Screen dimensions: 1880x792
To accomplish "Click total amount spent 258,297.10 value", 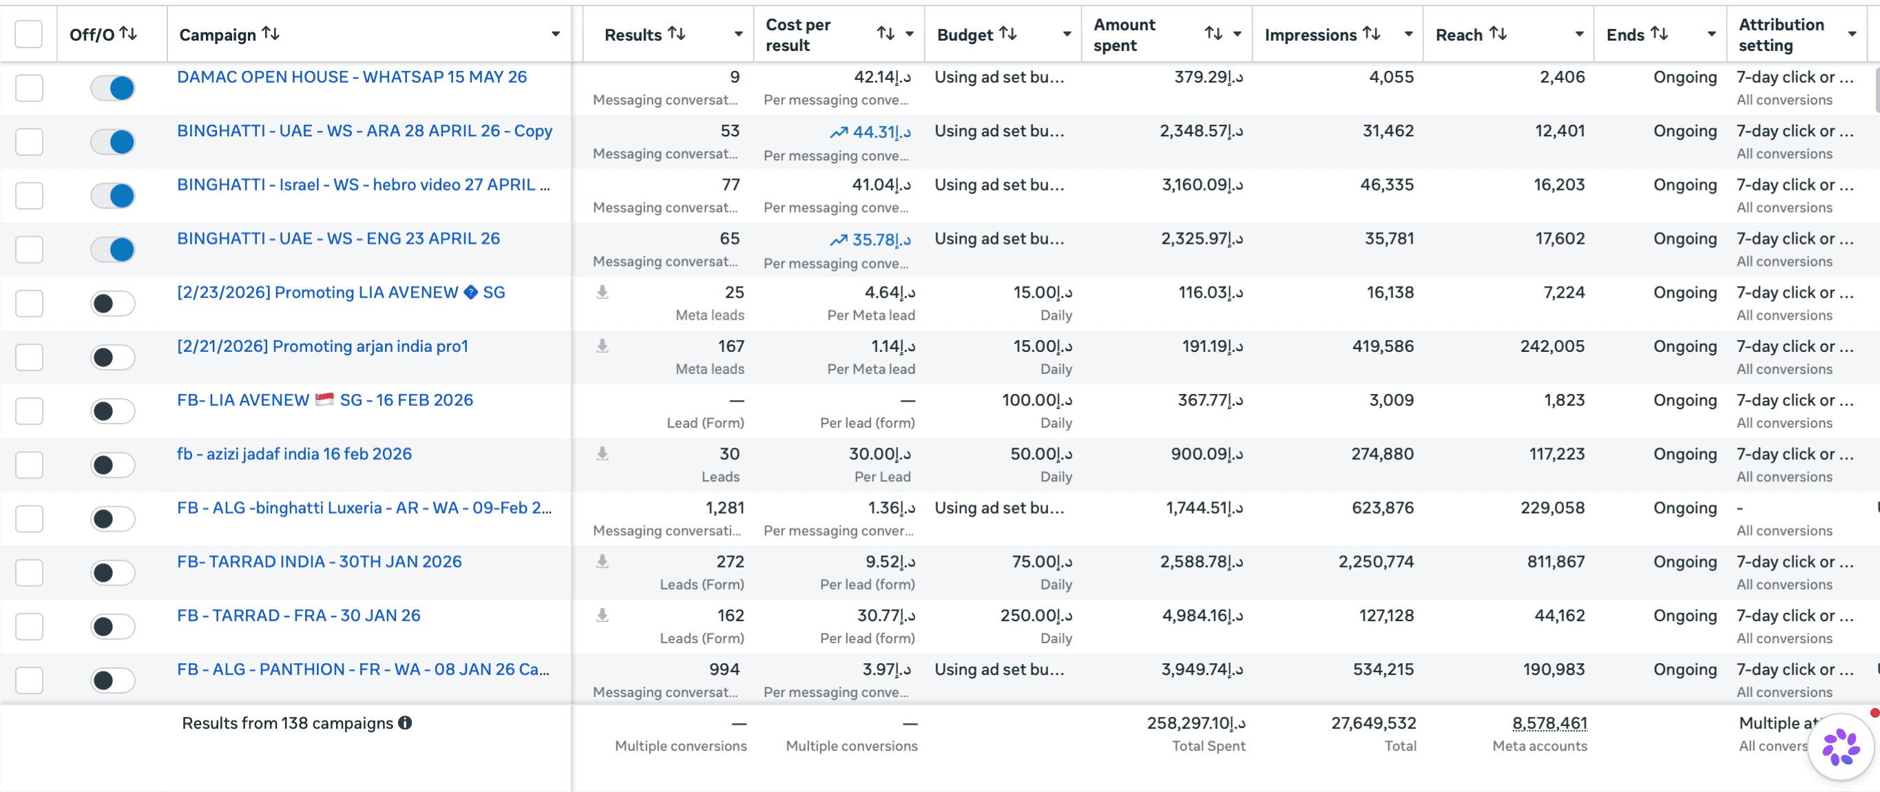I will (1196, 722).
